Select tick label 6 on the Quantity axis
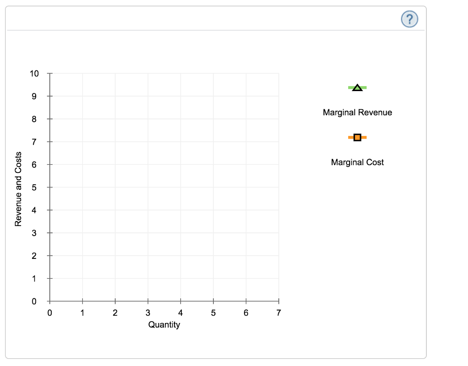This screenshot has width=468, height=366. pyautogui.click(x=246, y=313)
